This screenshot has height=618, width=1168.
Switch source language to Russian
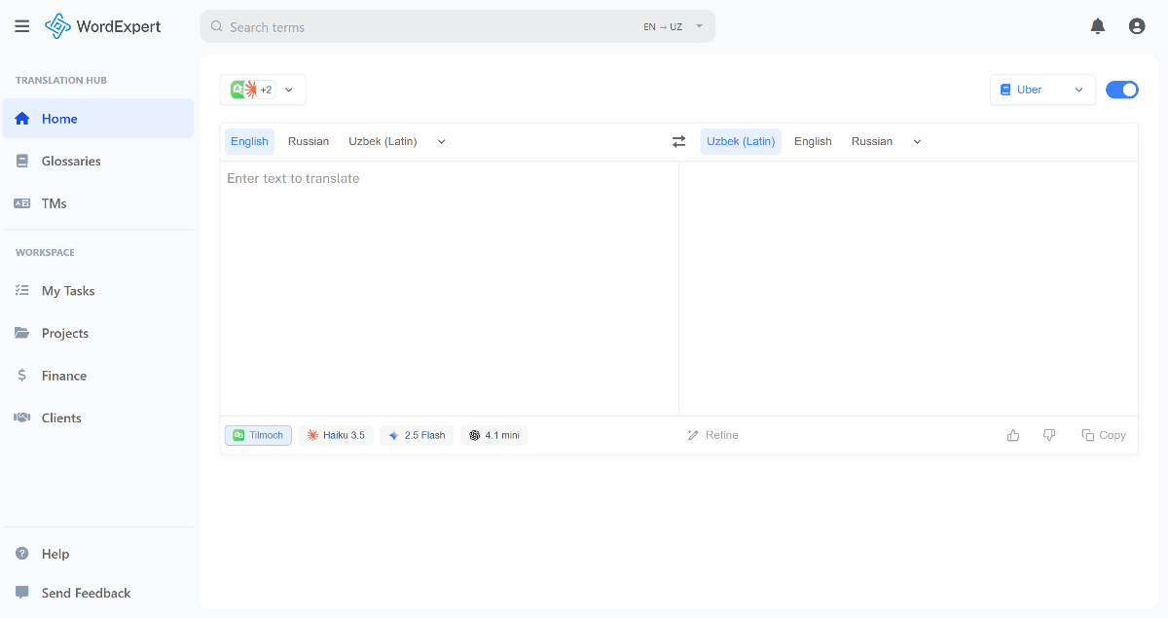(x=309, y=141)
